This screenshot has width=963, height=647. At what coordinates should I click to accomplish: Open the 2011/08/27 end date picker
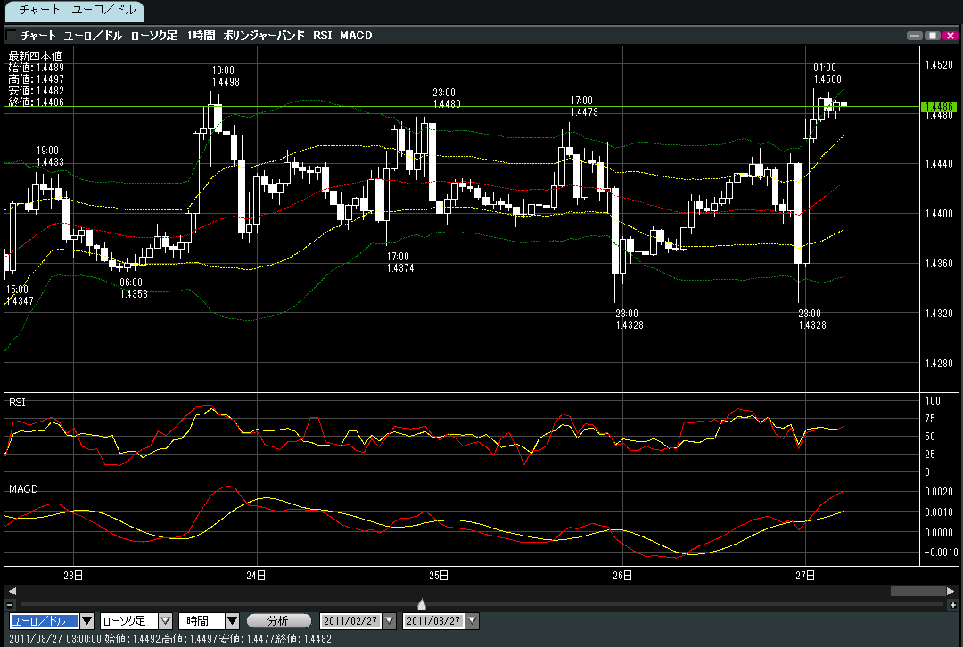(x=473, y=621)
